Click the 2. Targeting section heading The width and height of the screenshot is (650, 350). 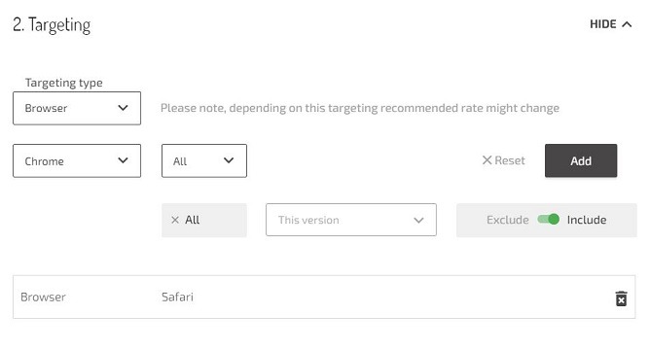click(52, 25)
